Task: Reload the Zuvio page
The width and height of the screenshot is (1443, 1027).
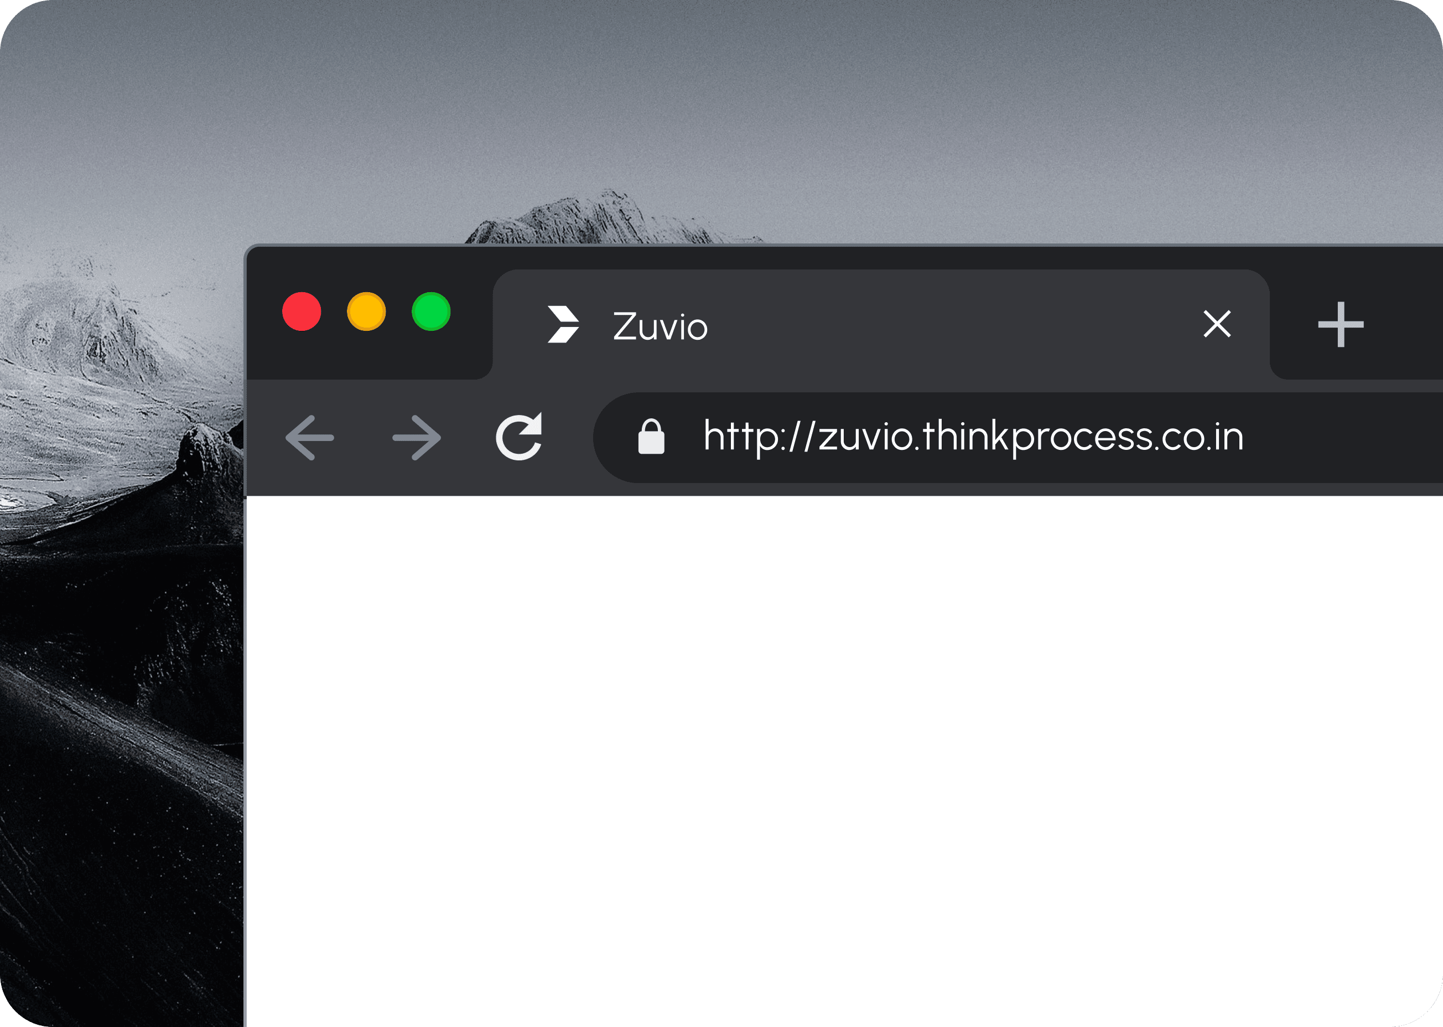Action: pyautogui.click(x=519, y=437)
